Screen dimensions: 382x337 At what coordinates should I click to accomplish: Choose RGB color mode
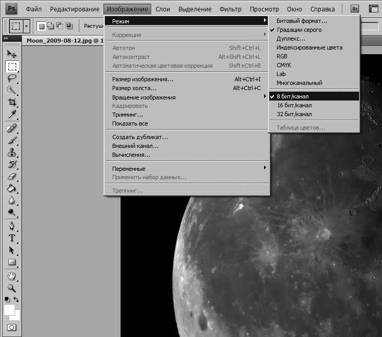(x=282, y=56)
